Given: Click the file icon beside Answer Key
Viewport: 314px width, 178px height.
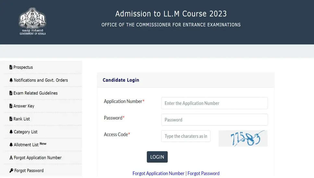Looking at the screenshot, I should tap(11, 106).
